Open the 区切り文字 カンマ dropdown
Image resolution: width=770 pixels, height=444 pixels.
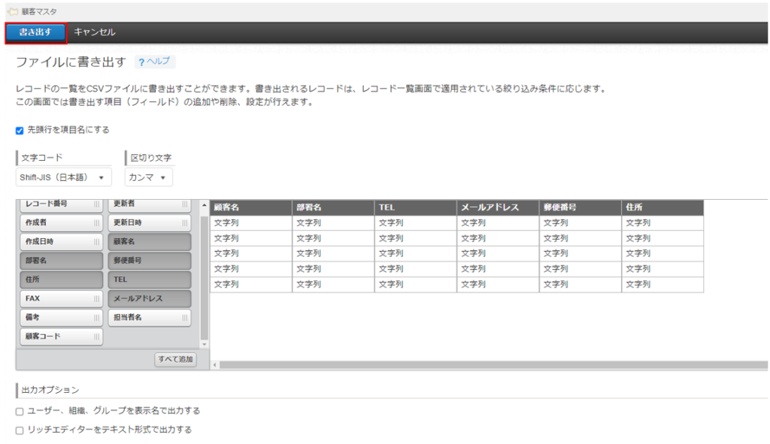pos(148,177)
